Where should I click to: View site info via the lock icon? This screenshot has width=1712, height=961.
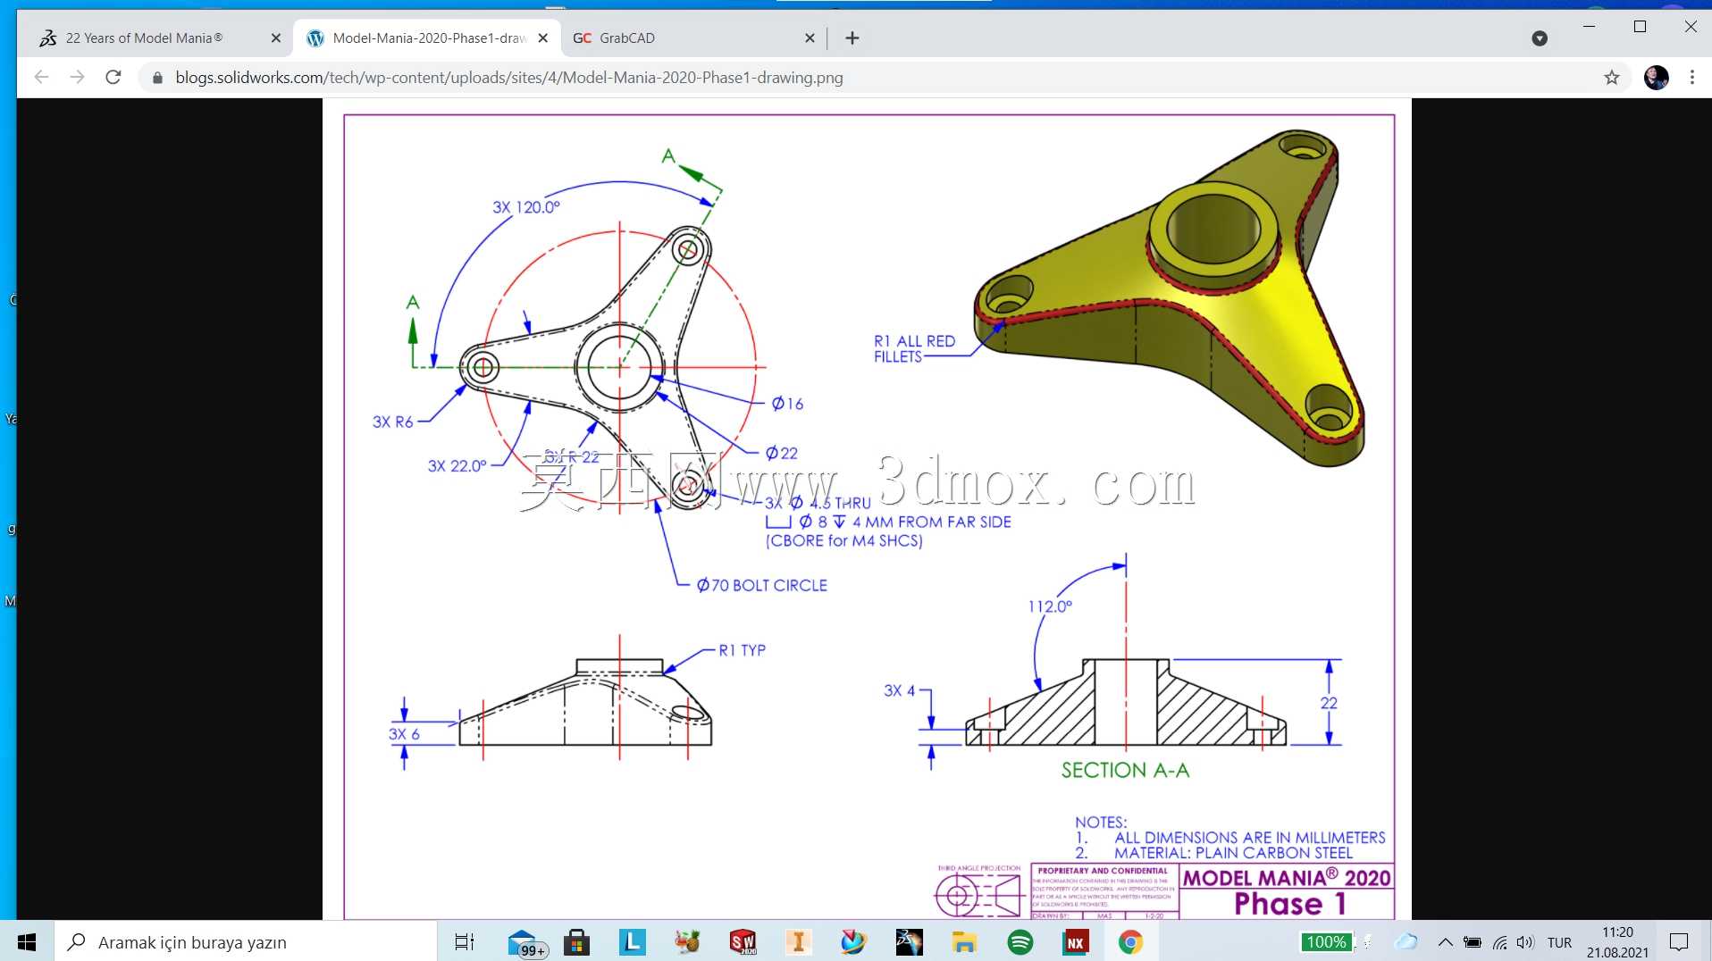tap(158, 78)
